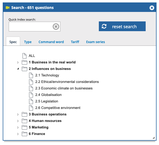The width and height of the screenshot is (159, 145).
Task: Click the yellow video camera icon in title bar
Action: (x=8, y=8)
